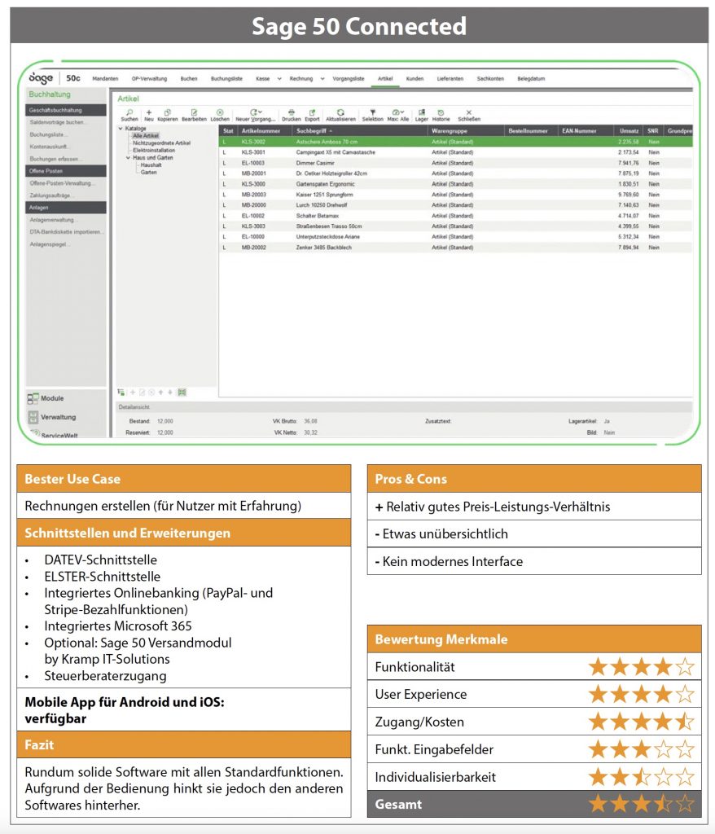The height and width of the screenshot is (834, 715).
Task: Select row Dimmer Casimir
Action: pyautogui.click(x=456, y=163)
